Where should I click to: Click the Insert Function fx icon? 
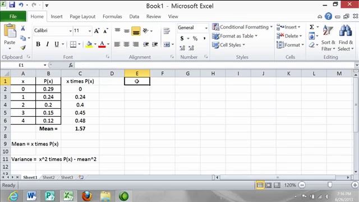click(x=71, y=65)
